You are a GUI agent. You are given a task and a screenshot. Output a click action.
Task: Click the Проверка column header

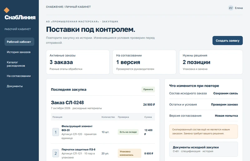pos(123,117)
